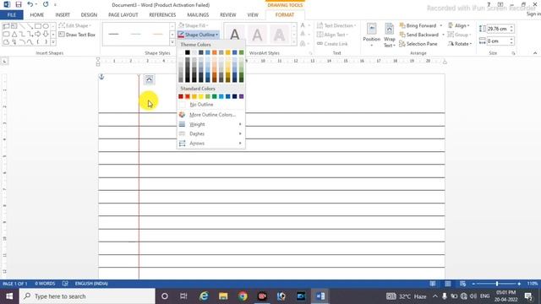
Task: Open the Windows Start menu
Action: tap(9, 296)
